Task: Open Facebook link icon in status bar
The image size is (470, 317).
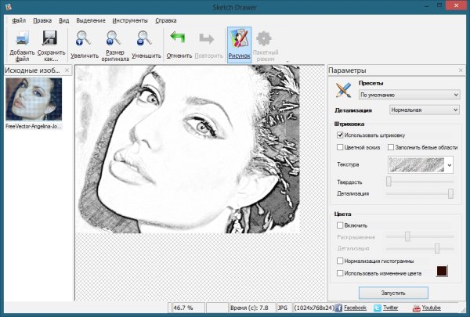Action: tap(339, 308)
